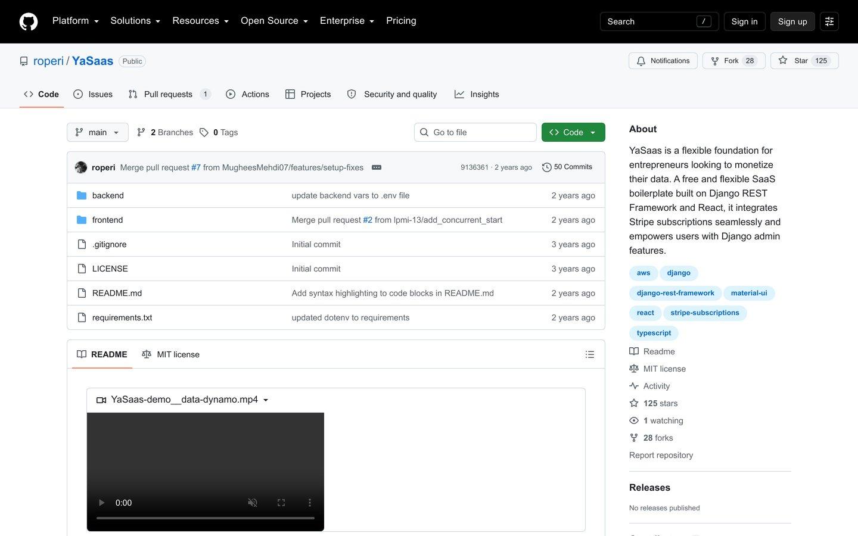Click the Sign in button
The image size is (858, 536).
click(745, 21)
